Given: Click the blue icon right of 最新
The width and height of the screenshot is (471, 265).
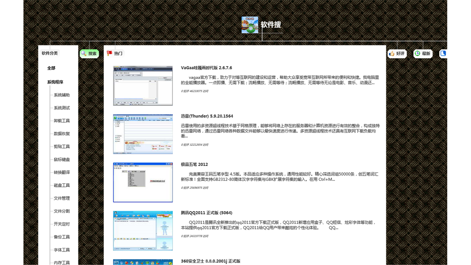Looking at the screenshot, I should pos(443,53).
